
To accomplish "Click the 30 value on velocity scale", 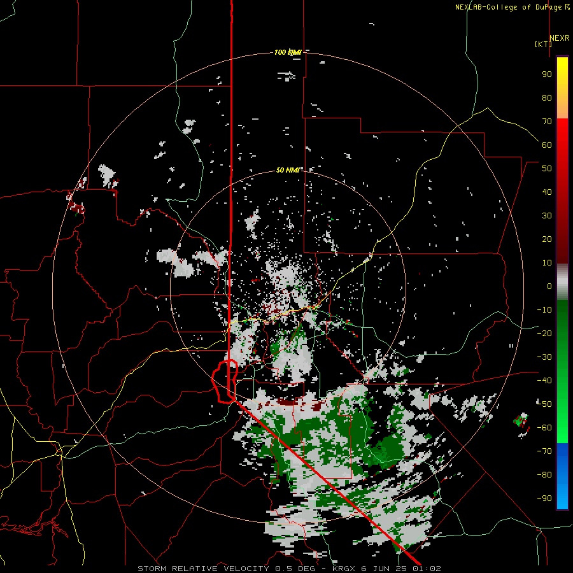I will [x=547, y=216].
